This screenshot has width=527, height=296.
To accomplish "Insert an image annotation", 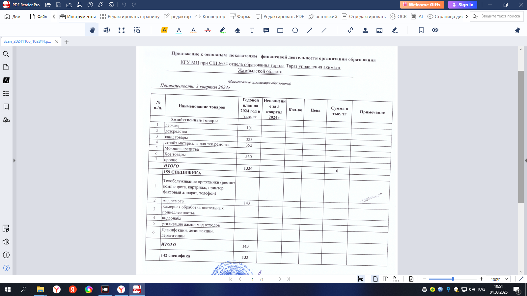I will [379, 30].
